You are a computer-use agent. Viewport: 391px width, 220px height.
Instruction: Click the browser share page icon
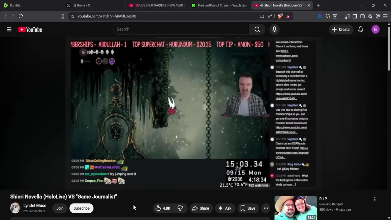click(270, 16)
